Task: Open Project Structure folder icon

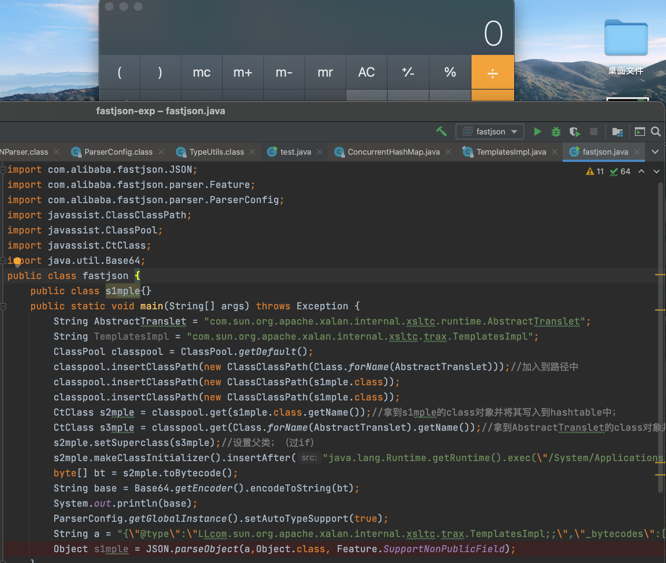Action: (x=617, y=132)
